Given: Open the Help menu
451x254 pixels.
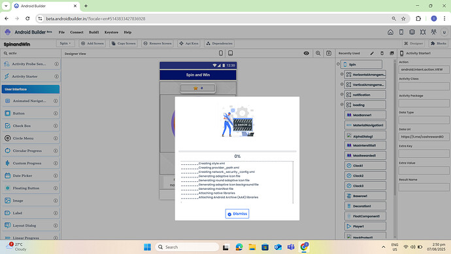Looking at the screenshot, I should 127,32.
